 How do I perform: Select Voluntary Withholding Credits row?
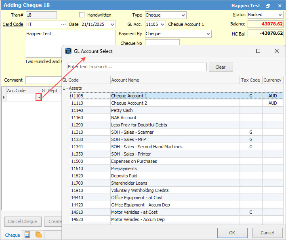[177, 191]
